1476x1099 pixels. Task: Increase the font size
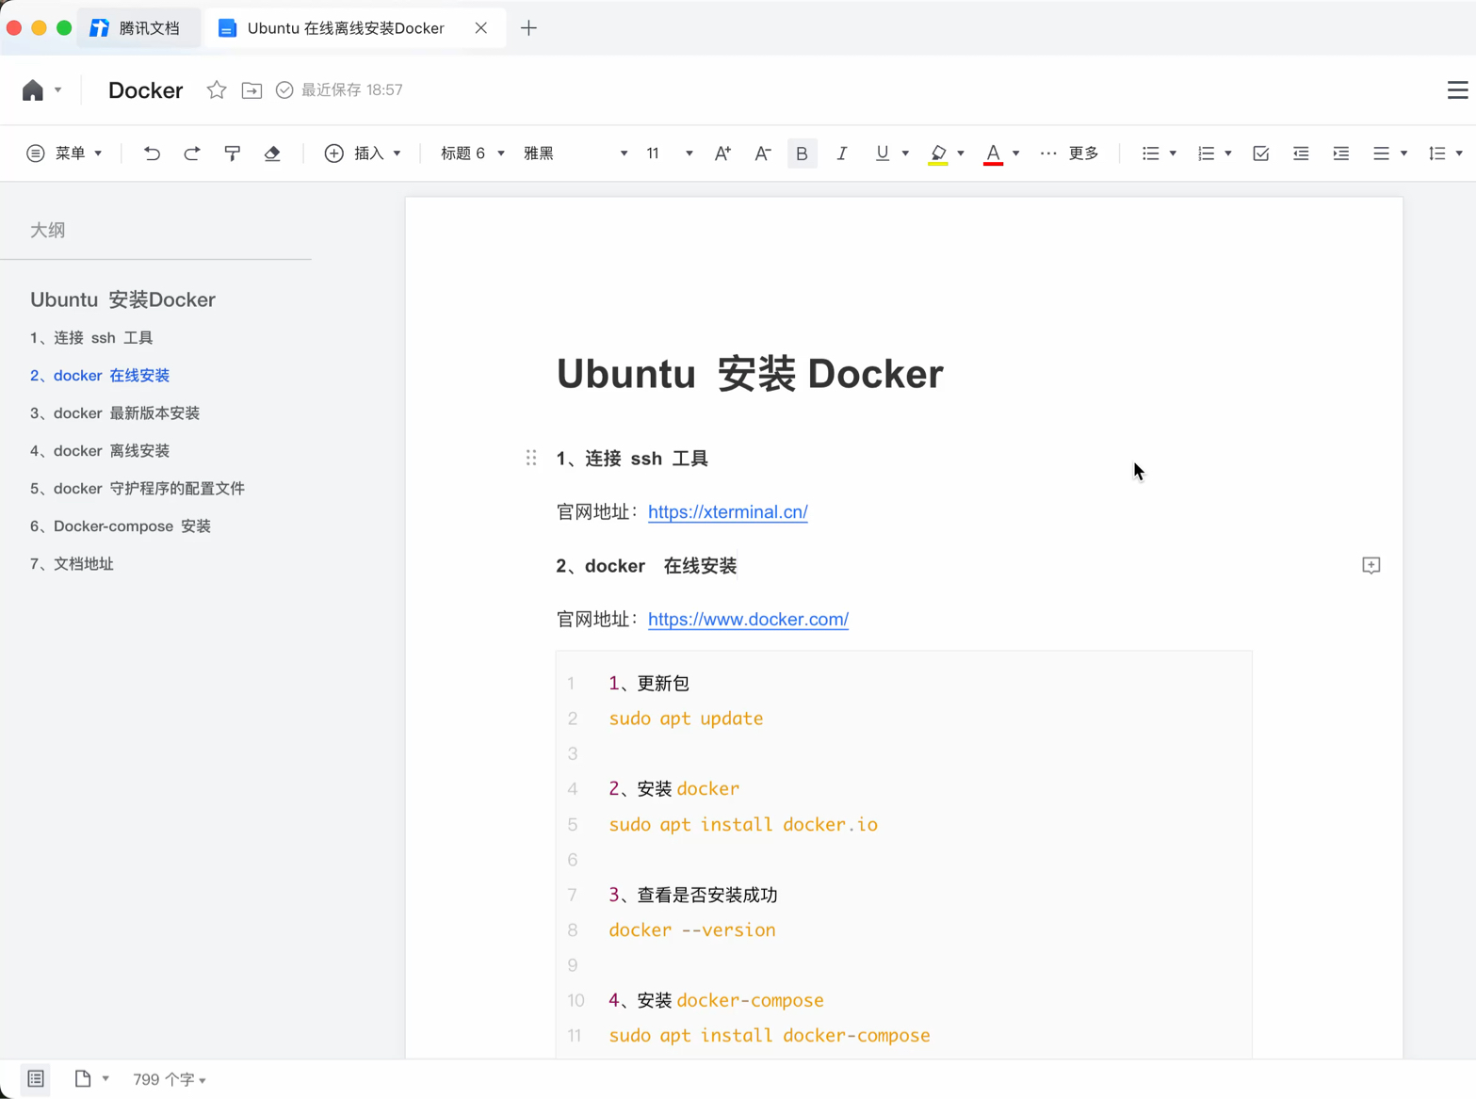[x=722, y=154]
